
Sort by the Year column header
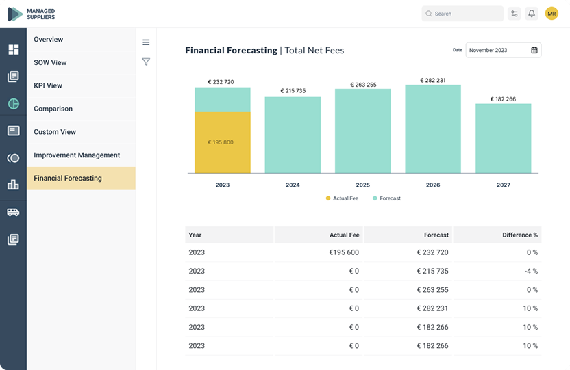[x=230, y=235]
